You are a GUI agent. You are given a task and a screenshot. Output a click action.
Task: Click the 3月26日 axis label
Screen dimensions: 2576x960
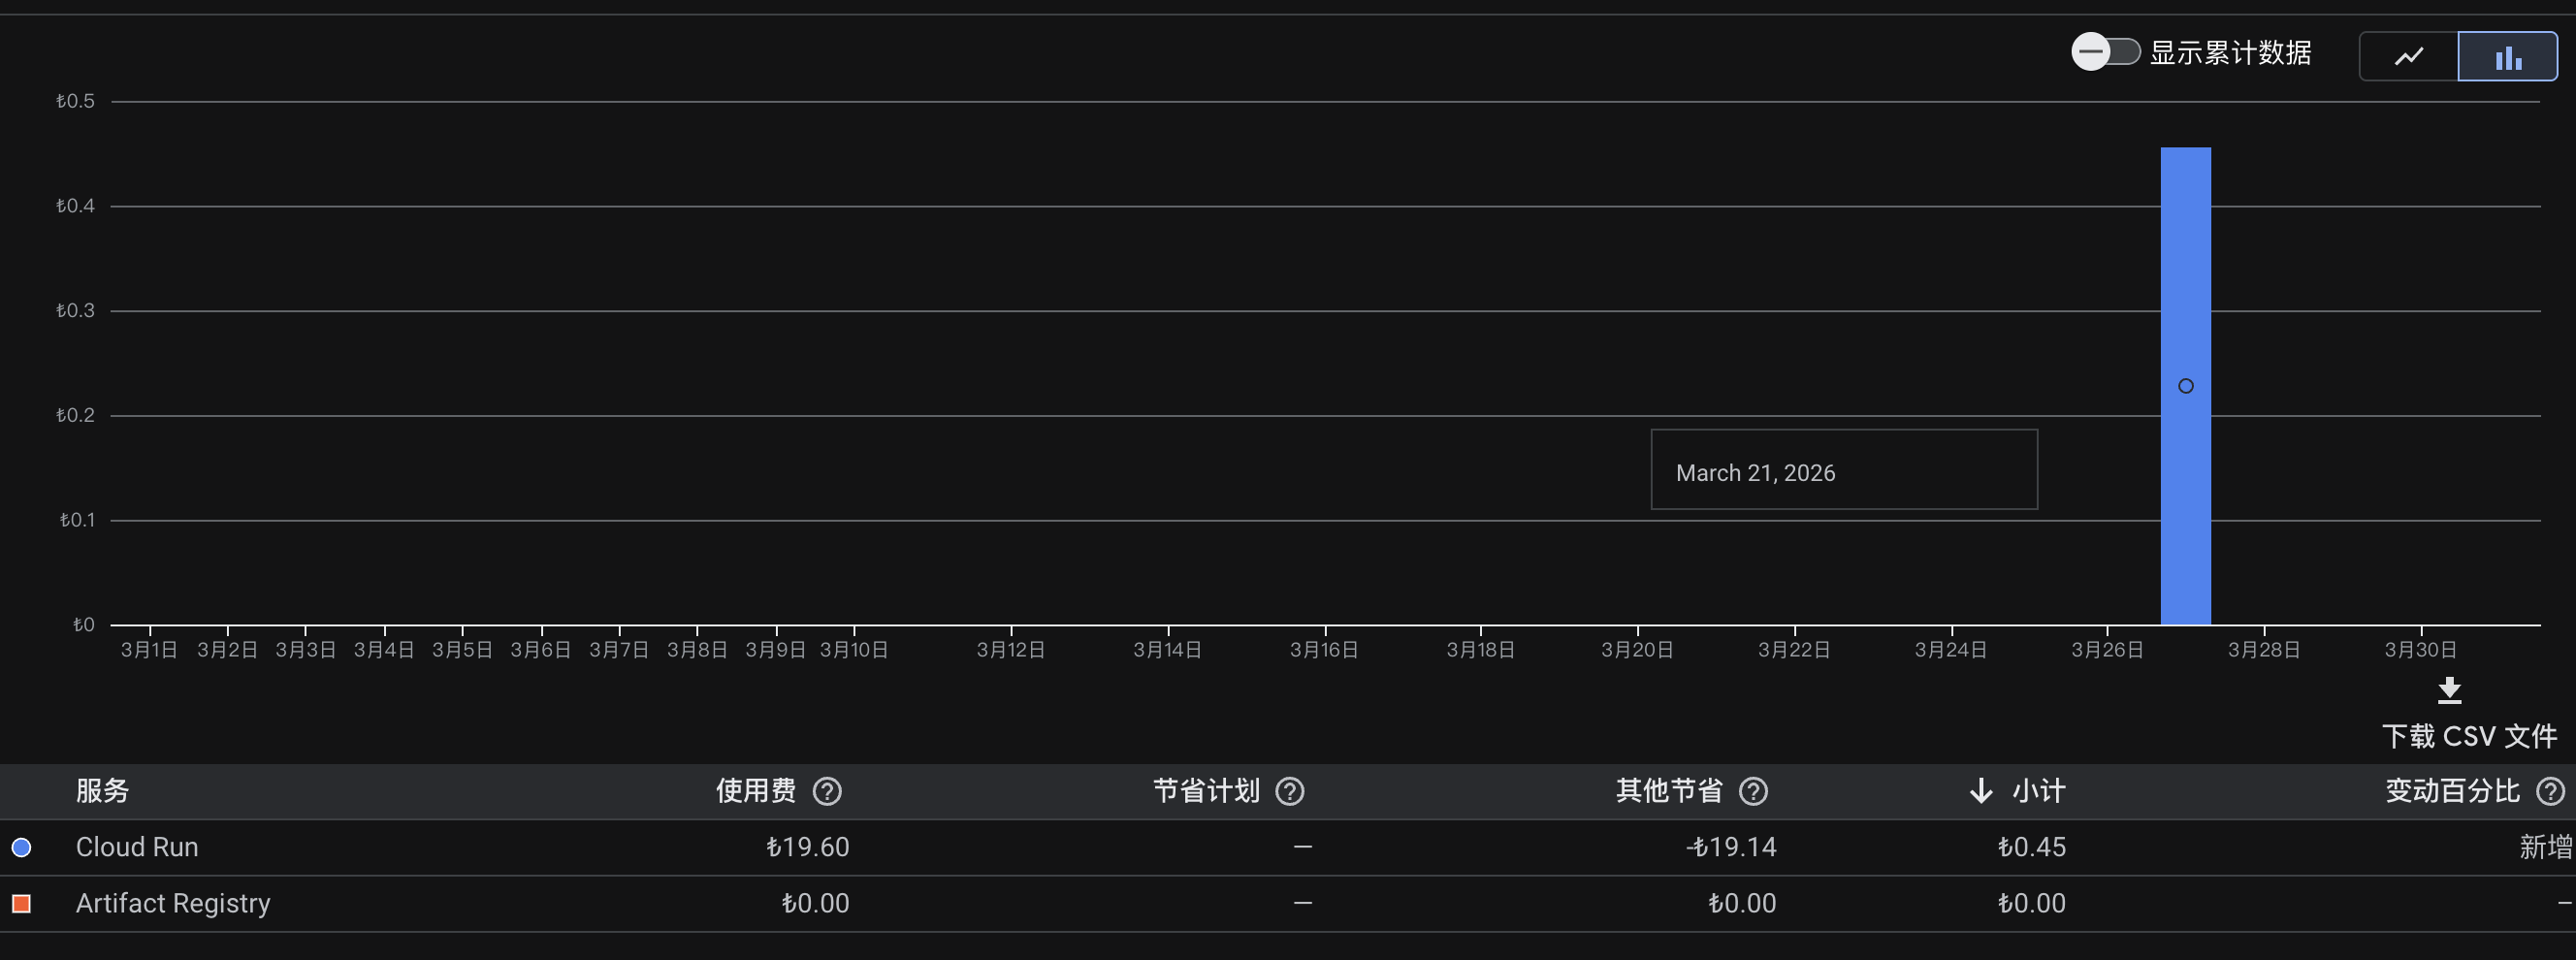point(2107,650)
